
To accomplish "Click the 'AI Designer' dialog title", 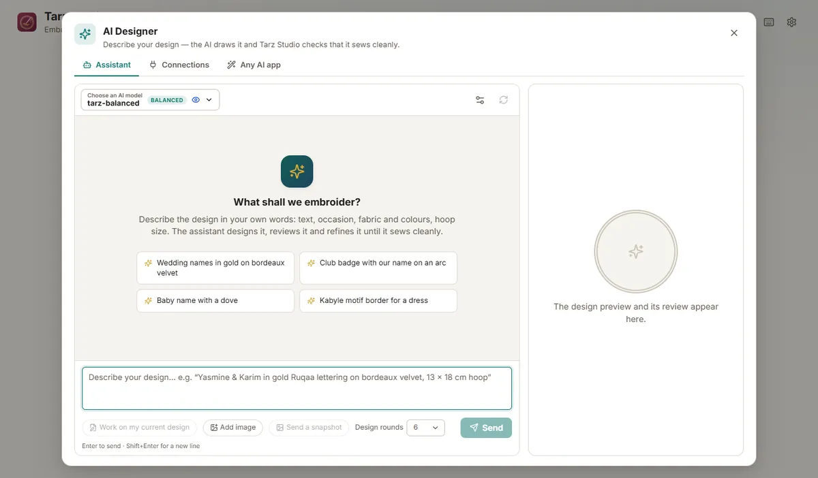I will [x=130, y=31].
